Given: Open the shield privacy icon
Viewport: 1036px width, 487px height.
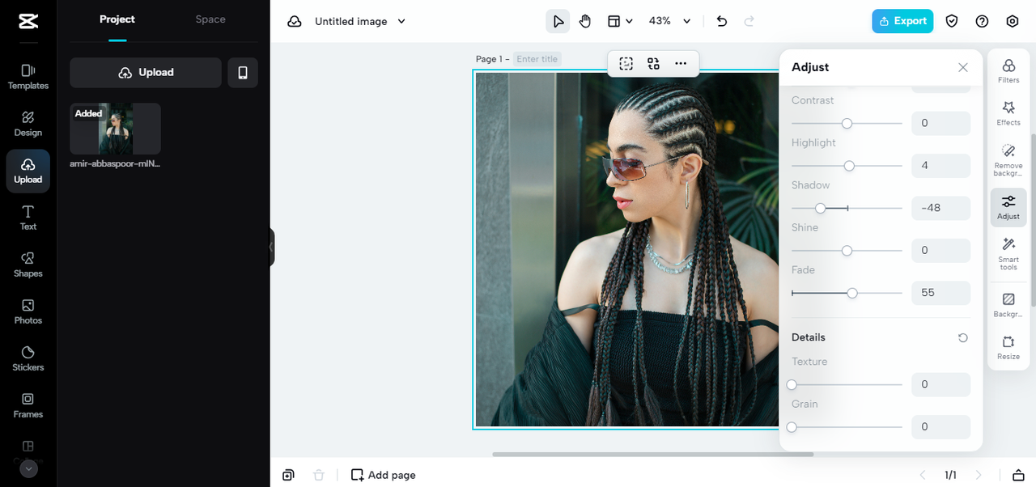Looking at the screenshot, I should click(952, 22).
